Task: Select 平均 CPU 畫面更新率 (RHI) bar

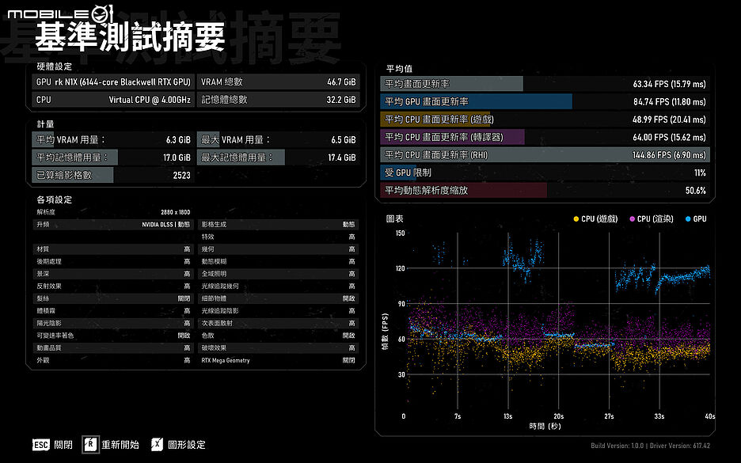Action: click(x=545, y=155)
